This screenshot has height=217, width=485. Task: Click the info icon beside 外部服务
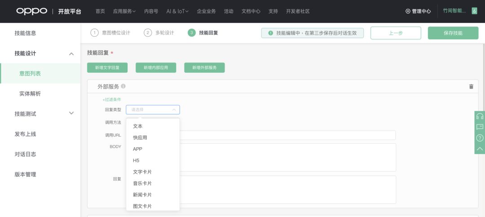tap(123, 86)
